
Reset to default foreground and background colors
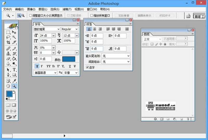(x=7, y=99)
